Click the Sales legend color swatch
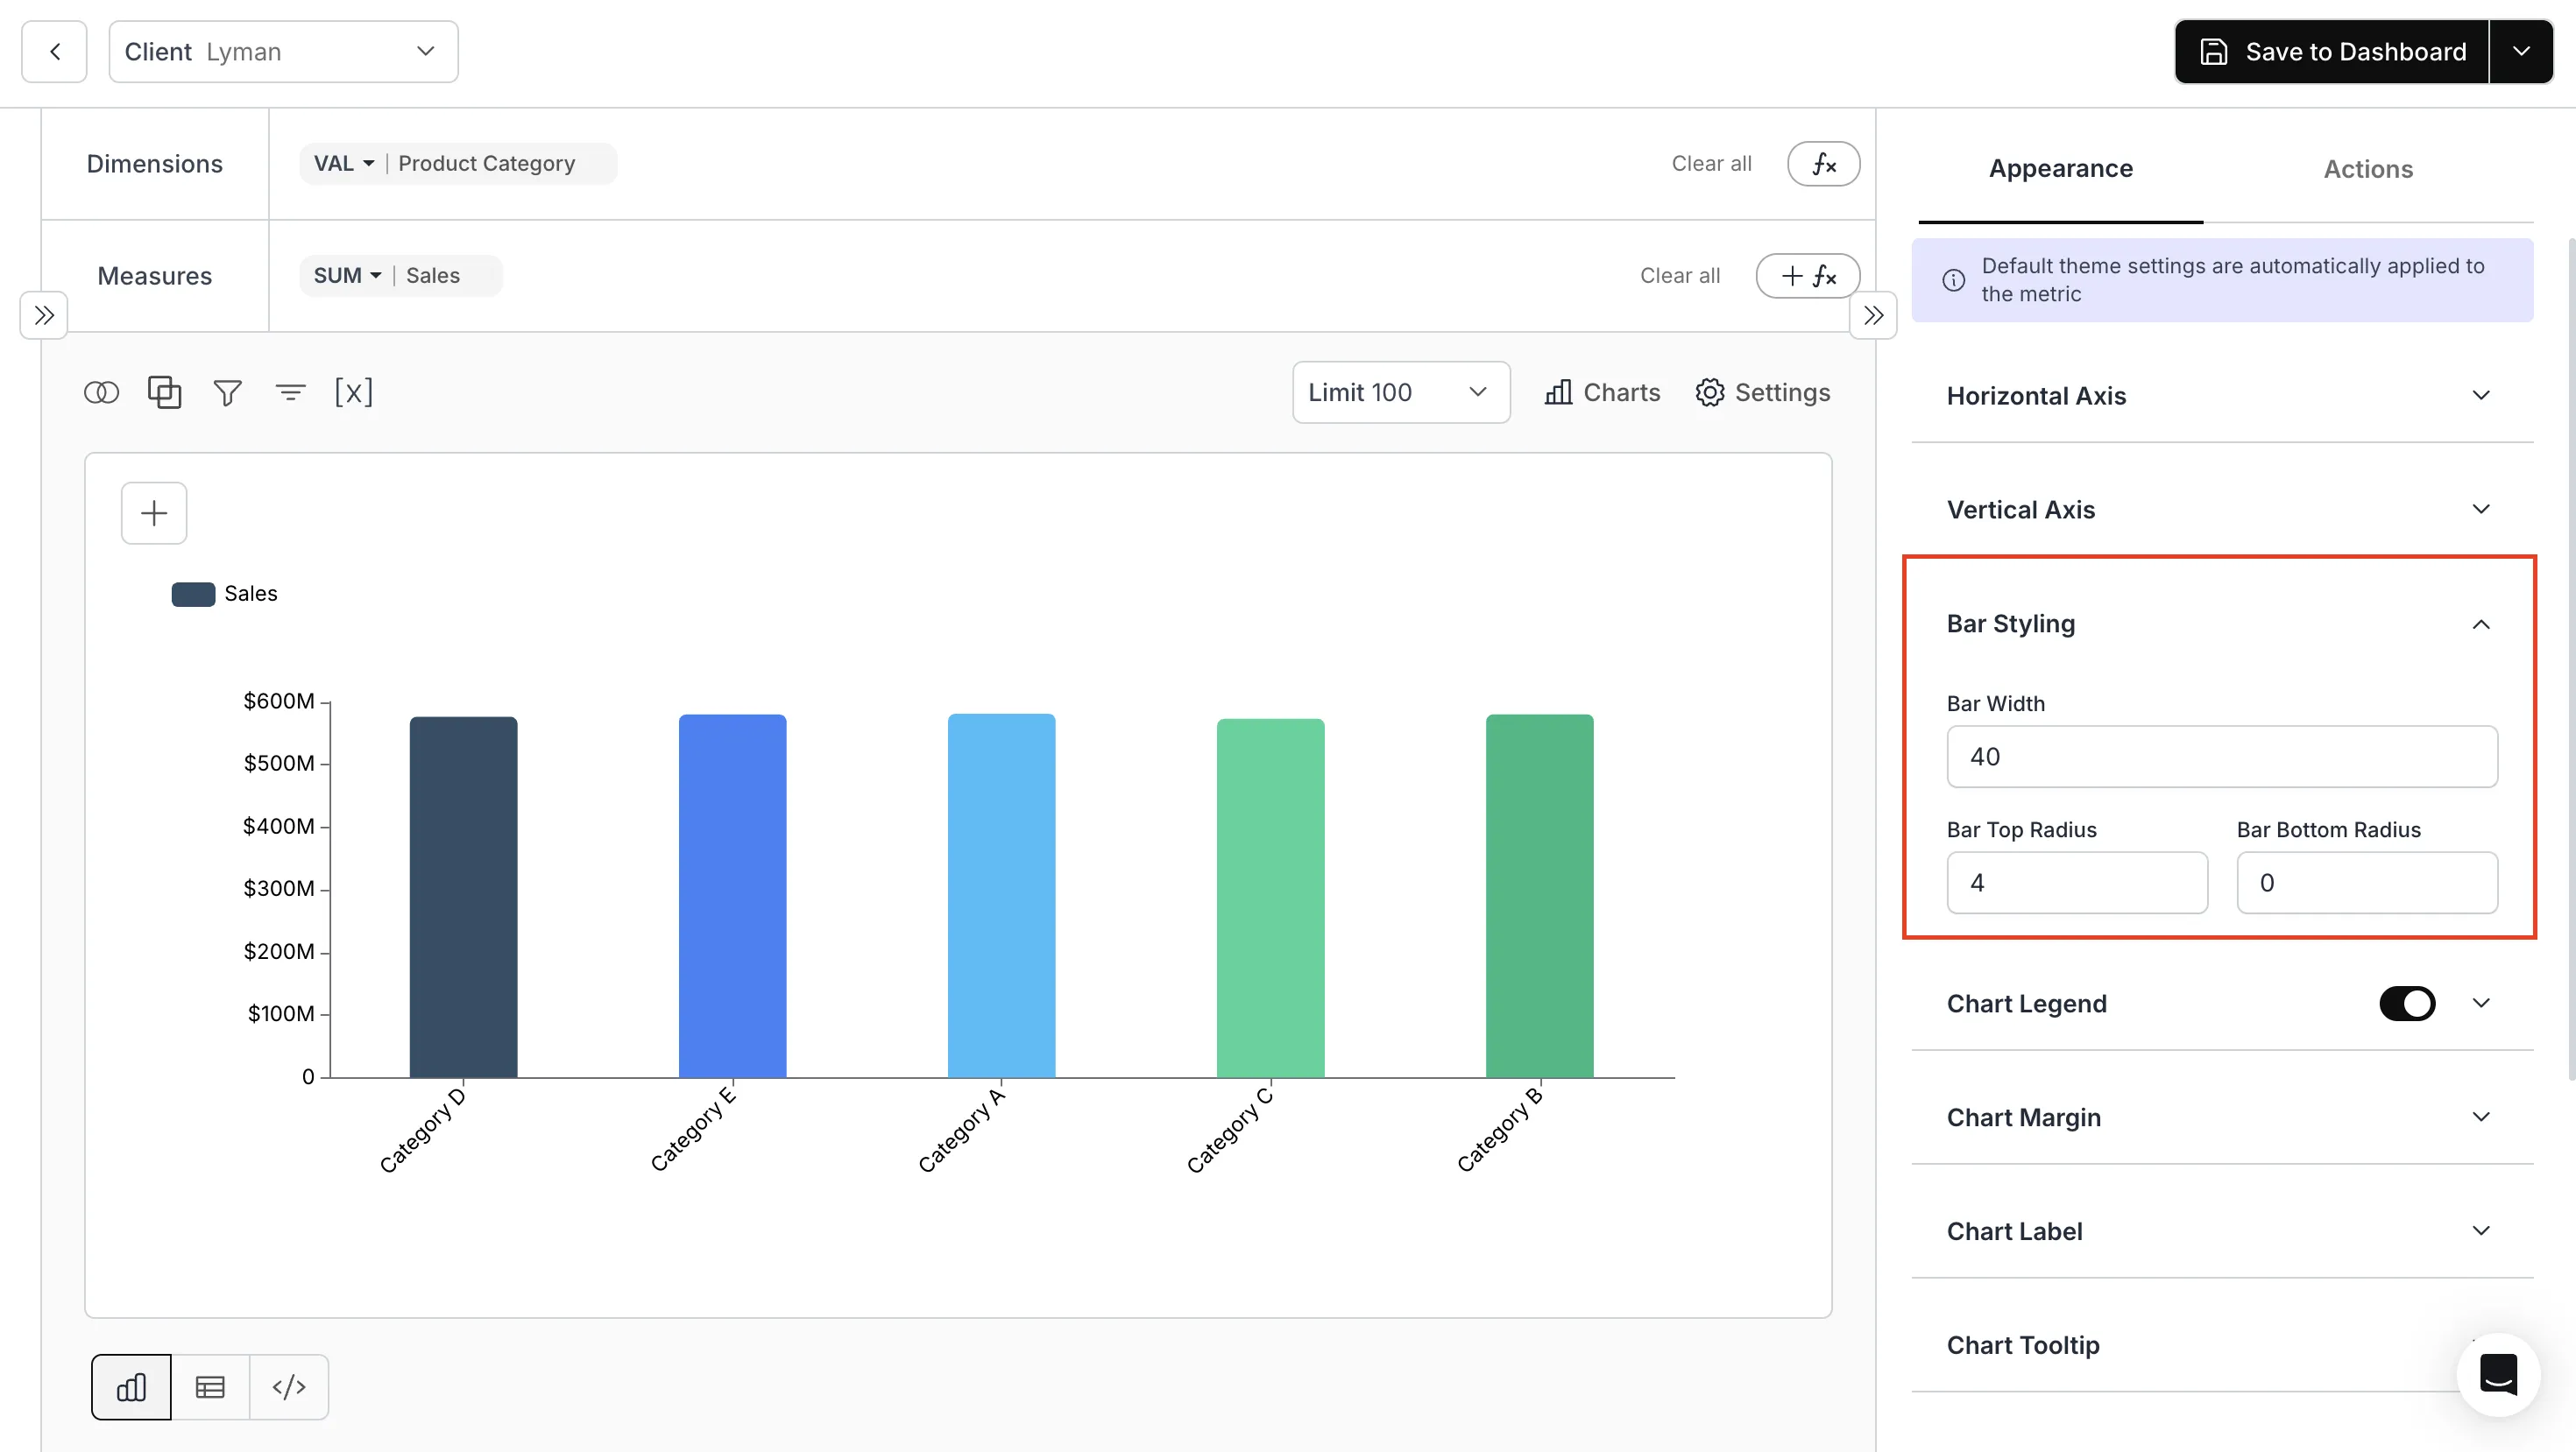Screen dimensions: 2576x1452 click(193, 595)
